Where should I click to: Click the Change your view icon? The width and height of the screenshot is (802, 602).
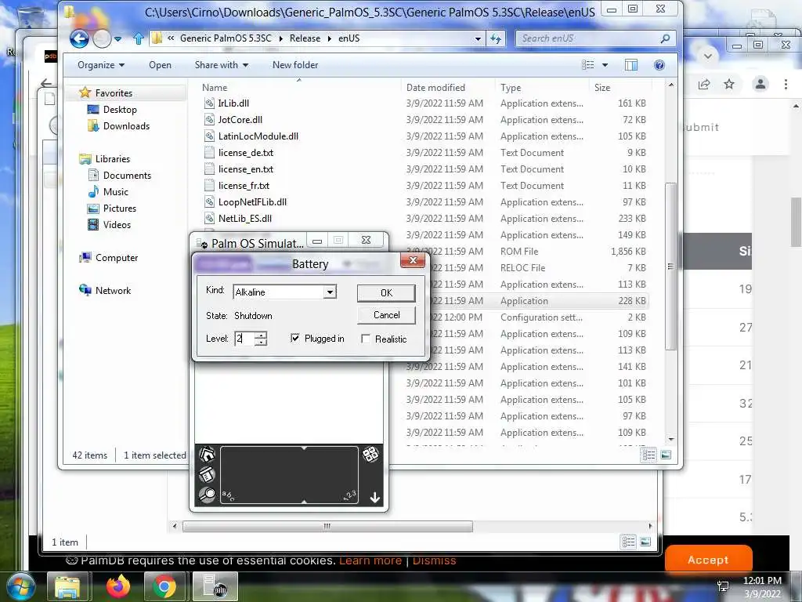[x=588, y=65]
